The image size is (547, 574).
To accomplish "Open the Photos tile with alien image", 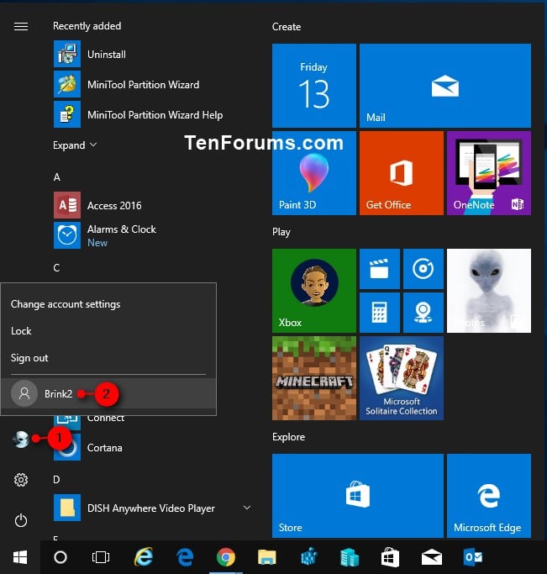I will click(x=489, y=291).
